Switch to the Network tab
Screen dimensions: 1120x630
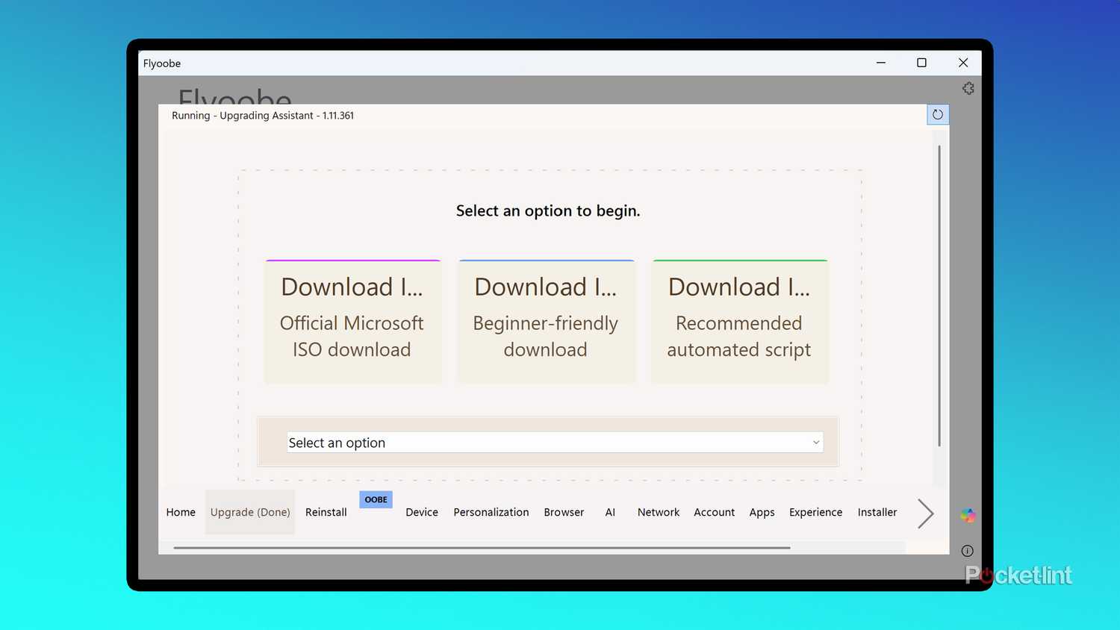tap(658, 512)
